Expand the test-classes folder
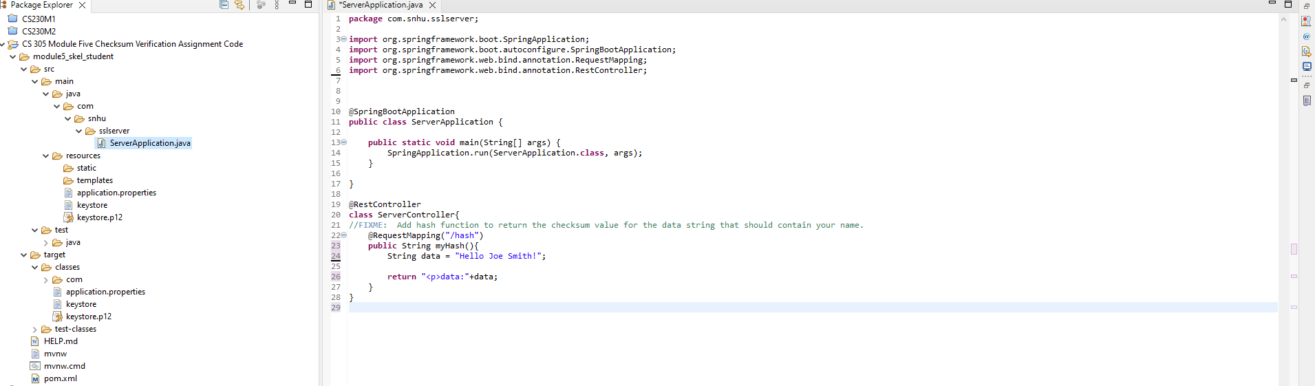 click(x=35, y=329)
